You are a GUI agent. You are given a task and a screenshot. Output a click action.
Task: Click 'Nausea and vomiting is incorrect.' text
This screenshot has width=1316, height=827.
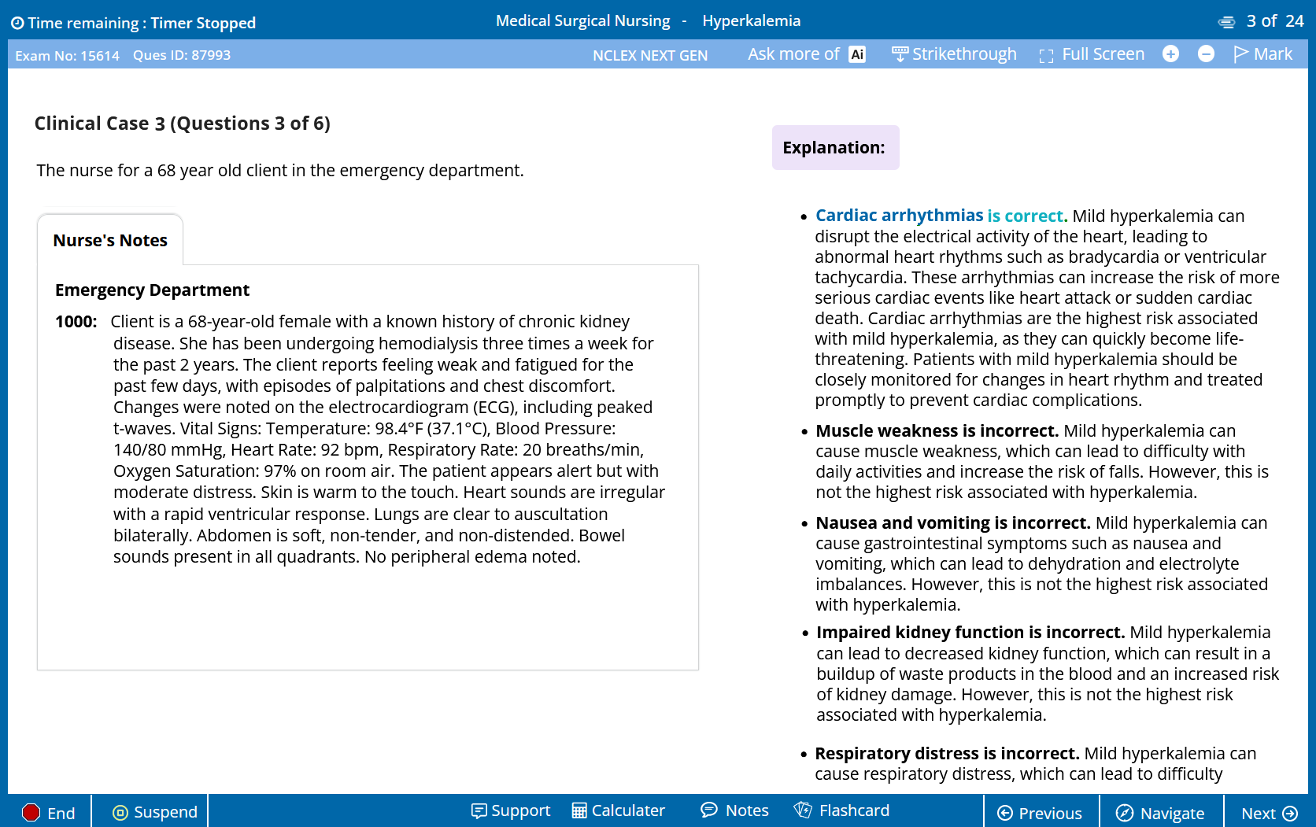[x=952, y=523]
